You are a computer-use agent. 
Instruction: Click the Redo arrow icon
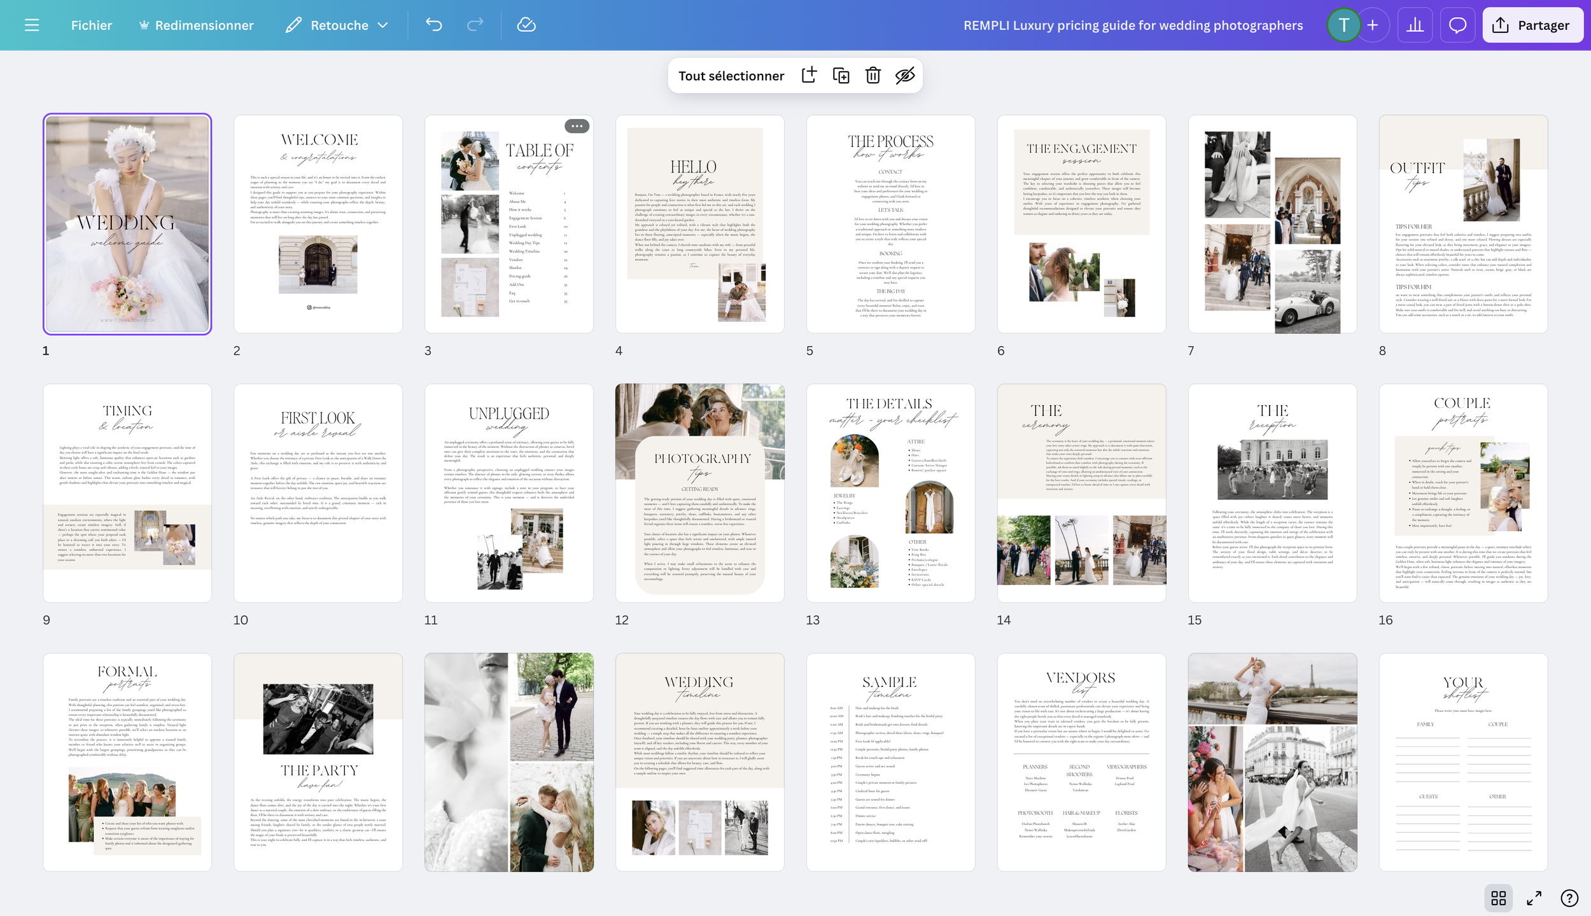pos(474,25)
